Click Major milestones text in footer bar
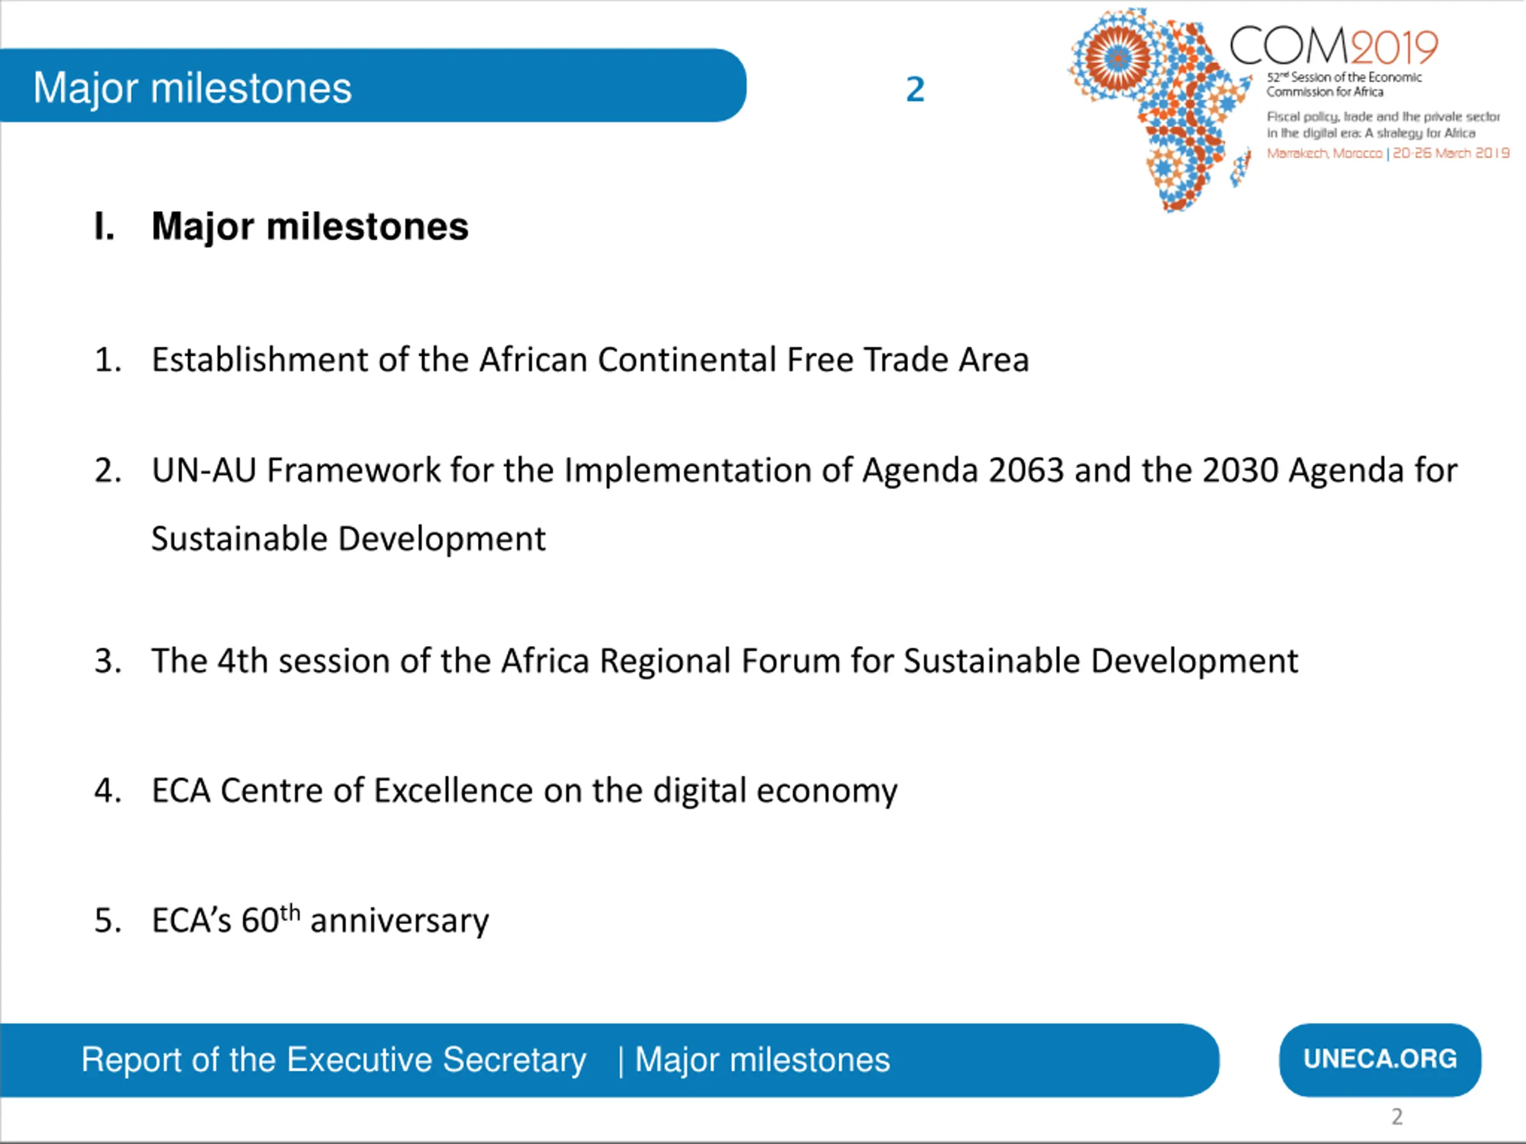This screenshot has width=1526, height=1144. tap(762, 1060)
